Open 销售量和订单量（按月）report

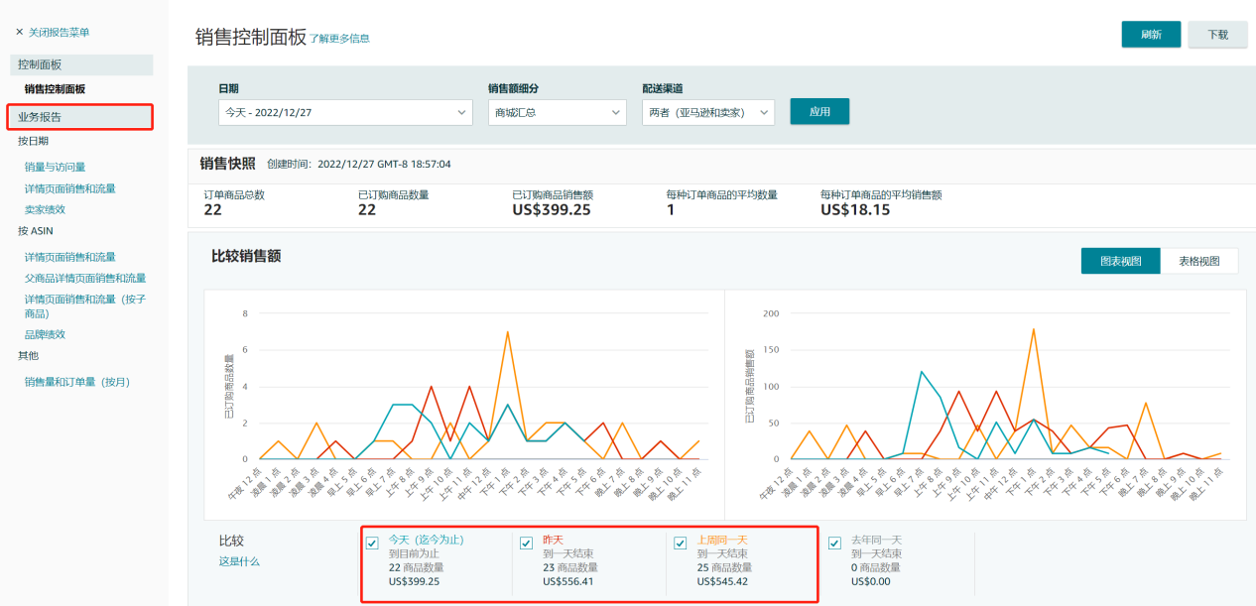[77, 382]
